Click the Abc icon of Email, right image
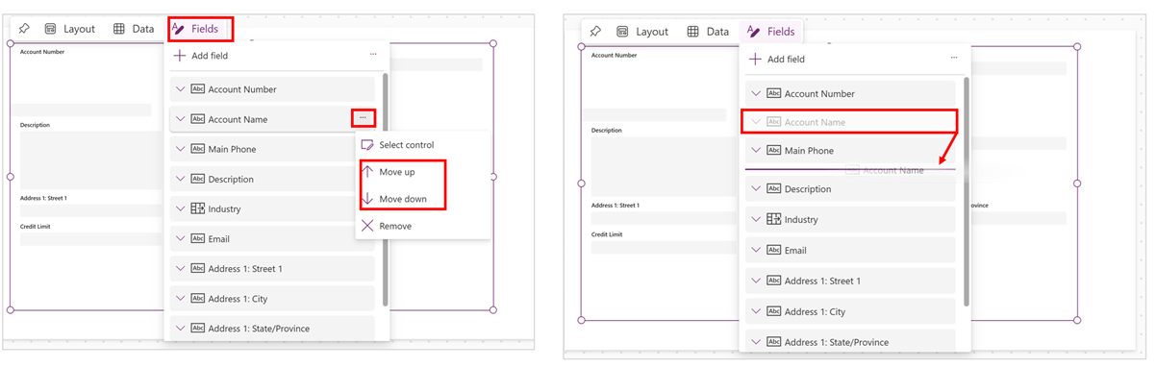1156x367 pixels. tap(773, 250)
